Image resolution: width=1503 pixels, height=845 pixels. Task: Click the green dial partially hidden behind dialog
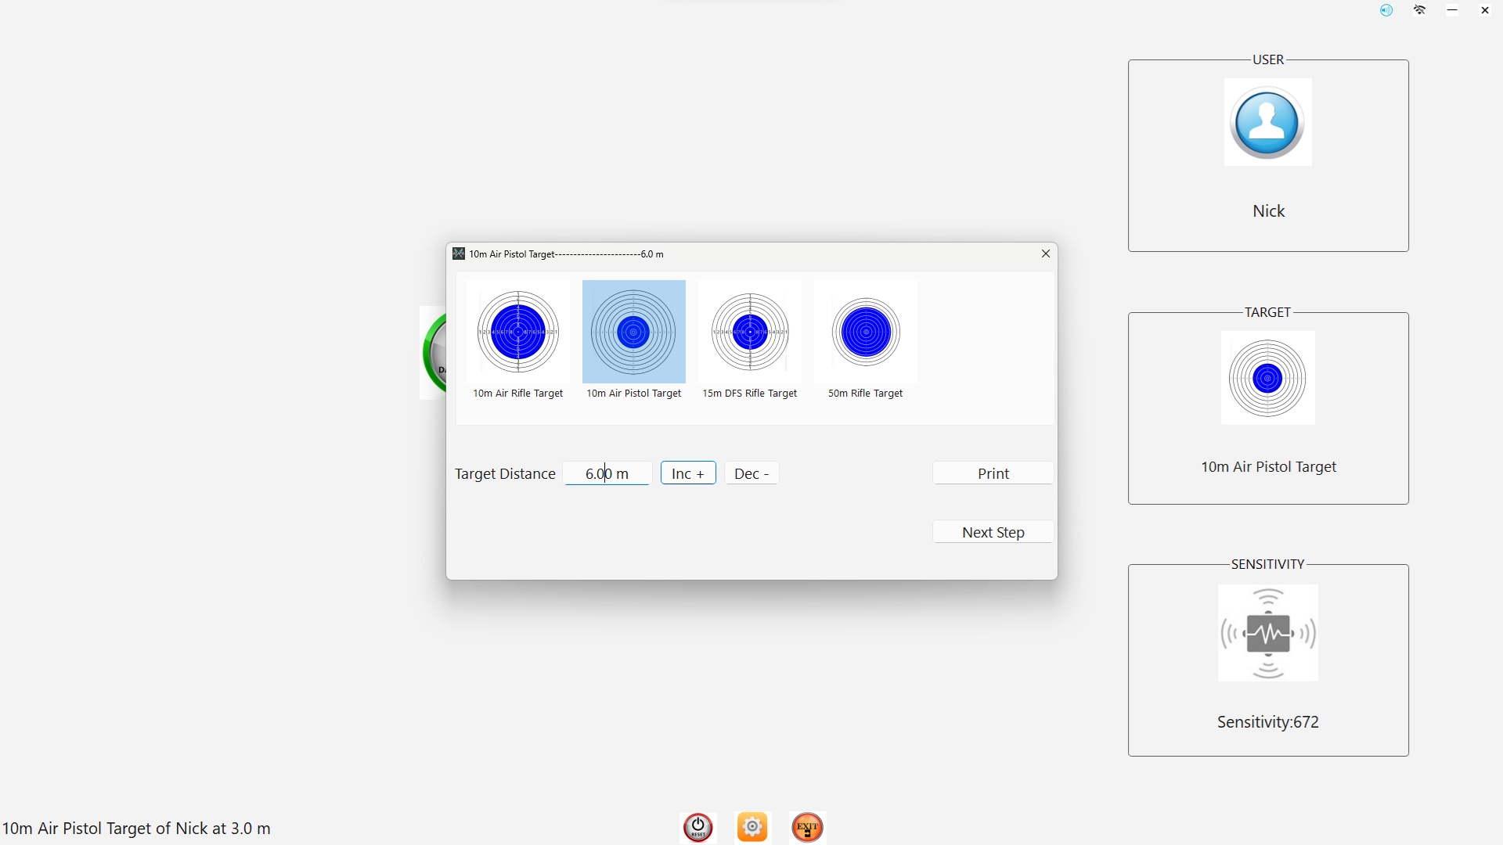[434, 353]
